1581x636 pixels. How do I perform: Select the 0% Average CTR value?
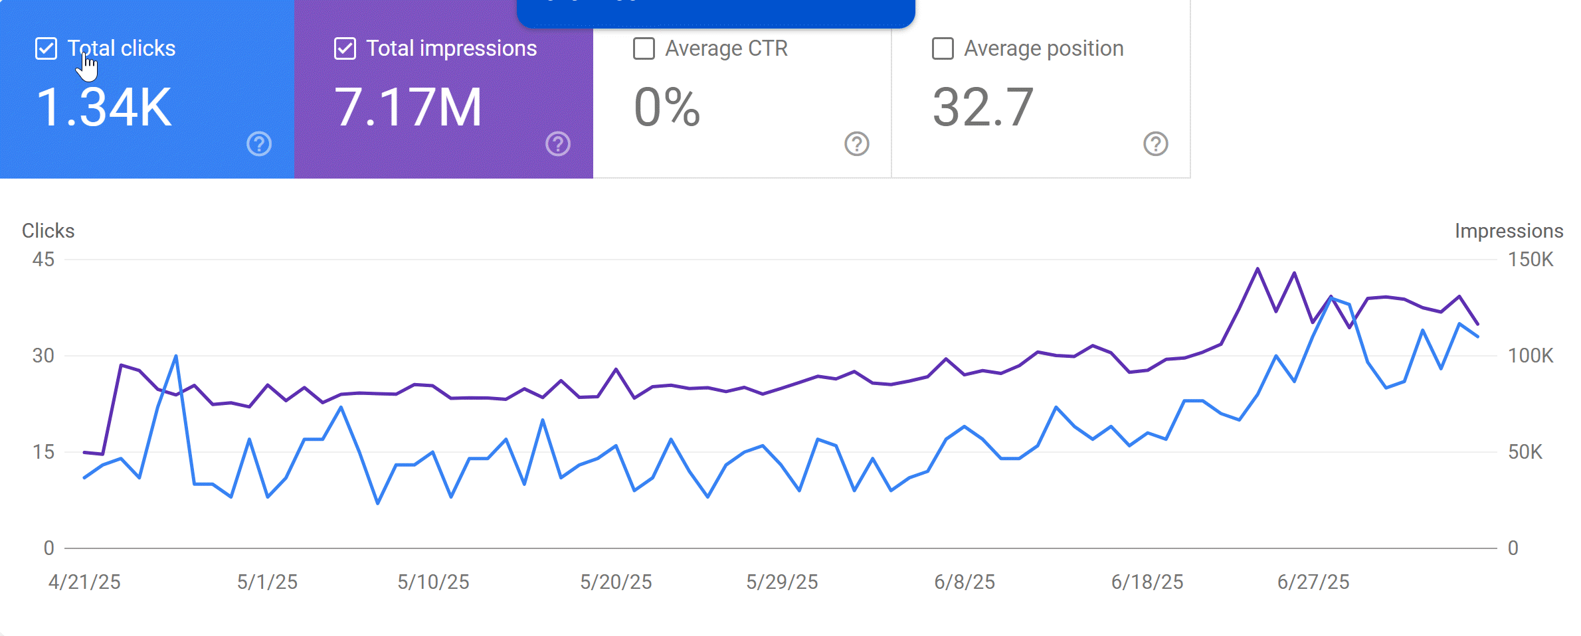(667, 108)
